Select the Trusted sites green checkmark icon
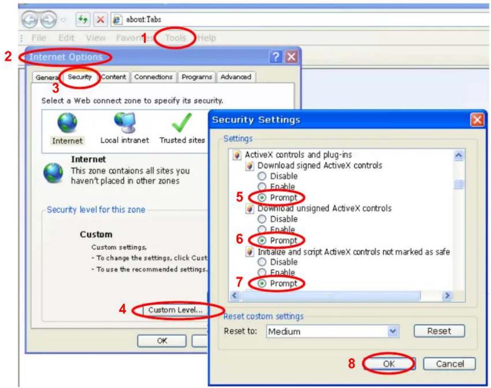The image size is (491, 388). [x=181, y=123]
